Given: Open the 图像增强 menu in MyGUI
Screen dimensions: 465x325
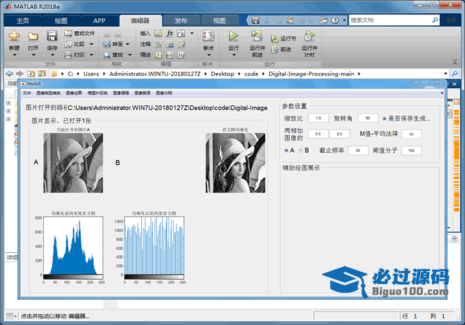Looking at the screenshot, I should click(x=122, y=93).
